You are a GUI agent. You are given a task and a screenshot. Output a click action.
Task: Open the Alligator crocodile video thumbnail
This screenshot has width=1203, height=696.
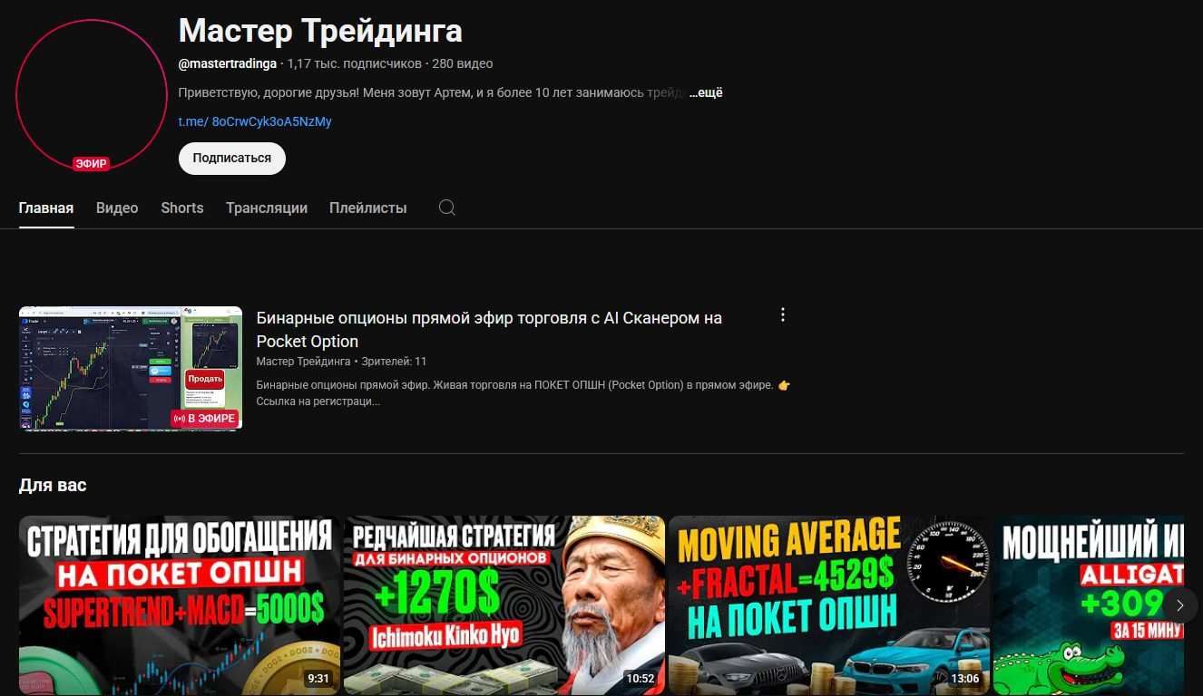(1089, 605)
